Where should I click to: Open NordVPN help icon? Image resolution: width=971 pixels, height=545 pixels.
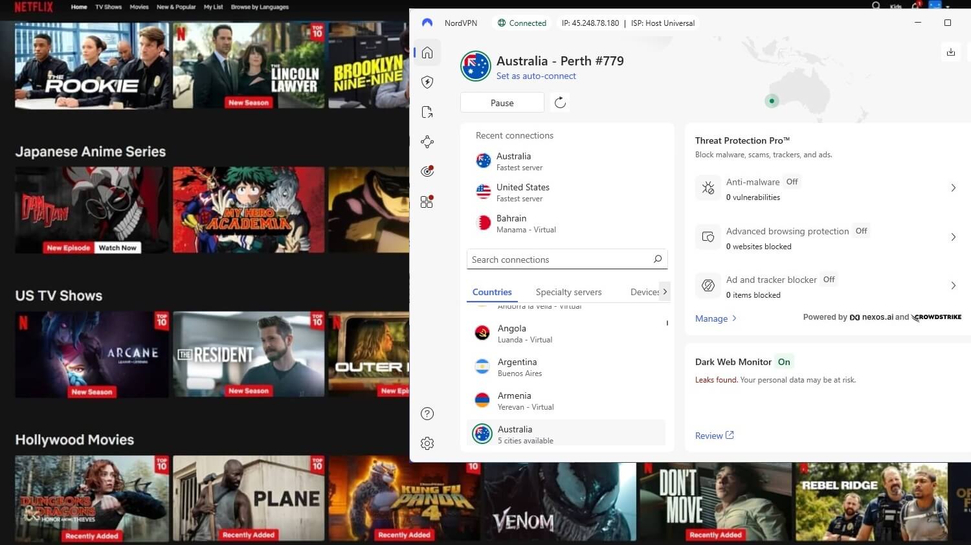(x=427, y=413)
